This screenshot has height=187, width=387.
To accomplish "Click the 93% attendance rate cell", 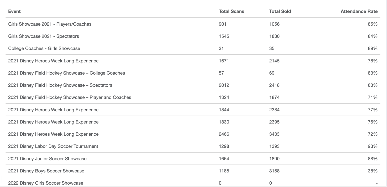I will point(372,146).
